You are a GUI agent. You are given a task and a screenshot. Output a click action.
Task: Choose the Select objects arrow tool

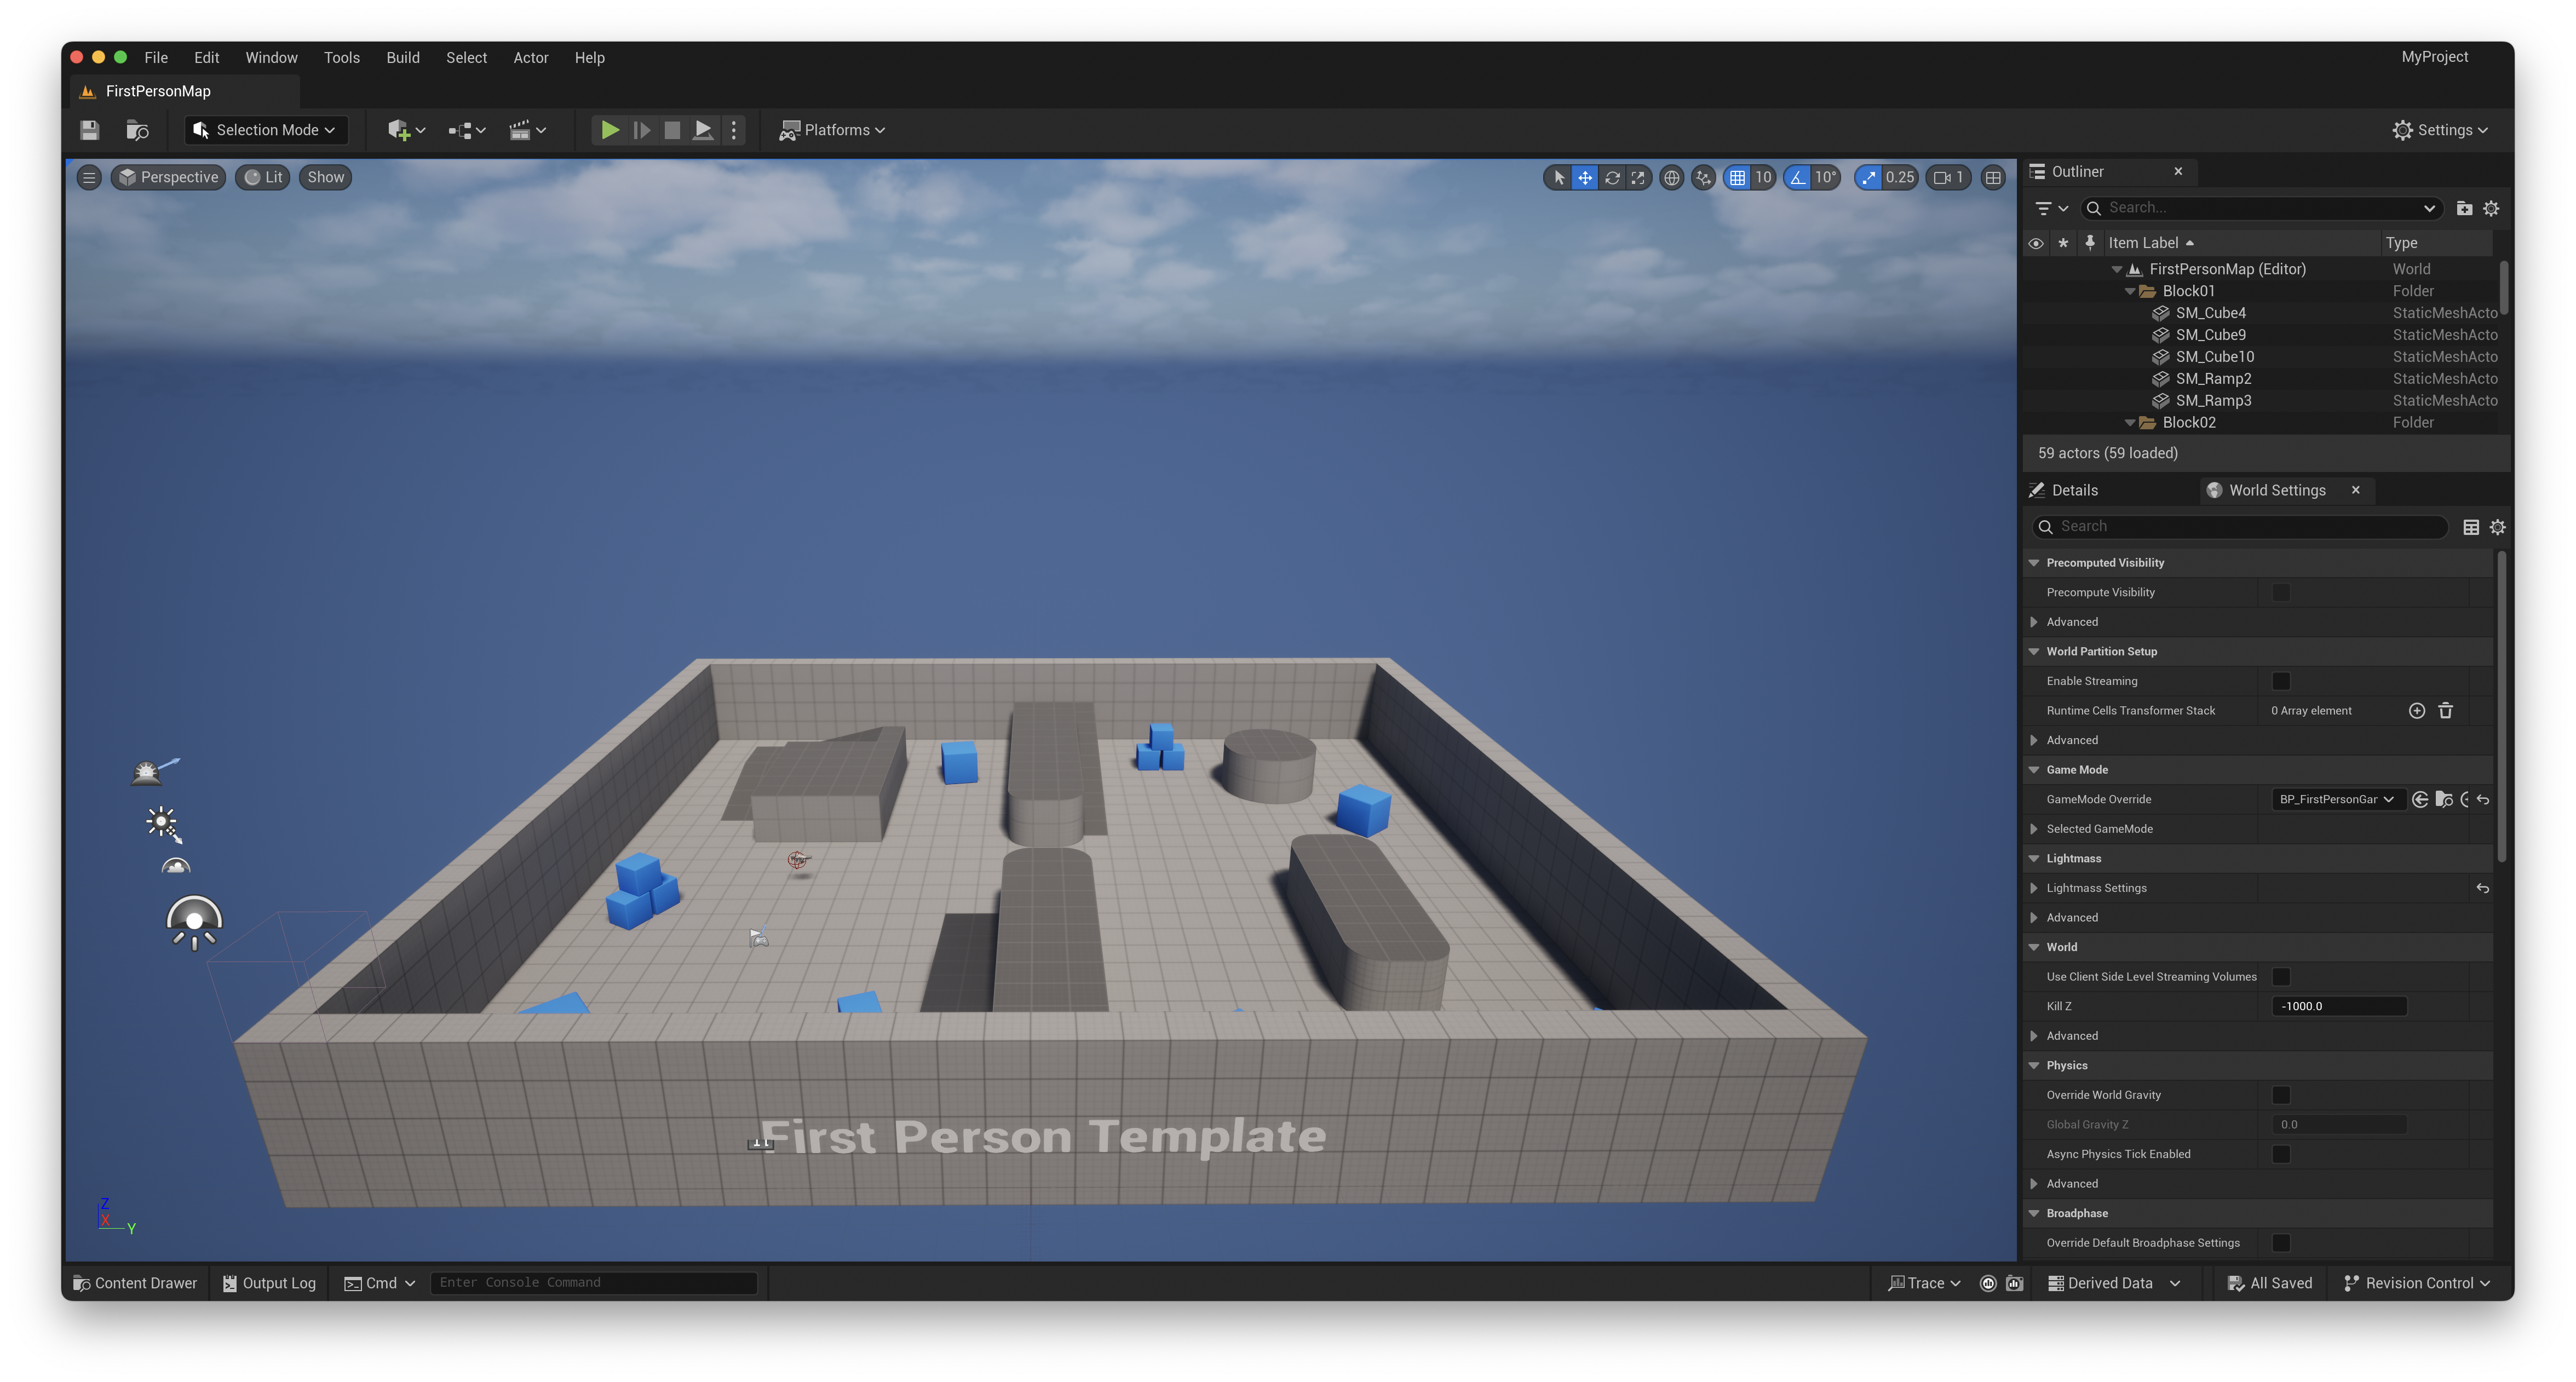[x=1558, y=178]
